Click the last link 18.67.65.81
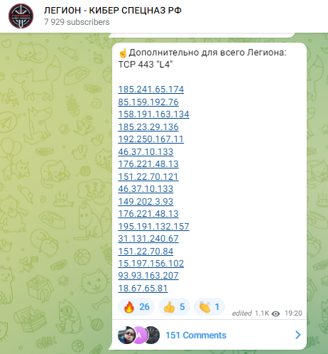 tap(143, 289)
